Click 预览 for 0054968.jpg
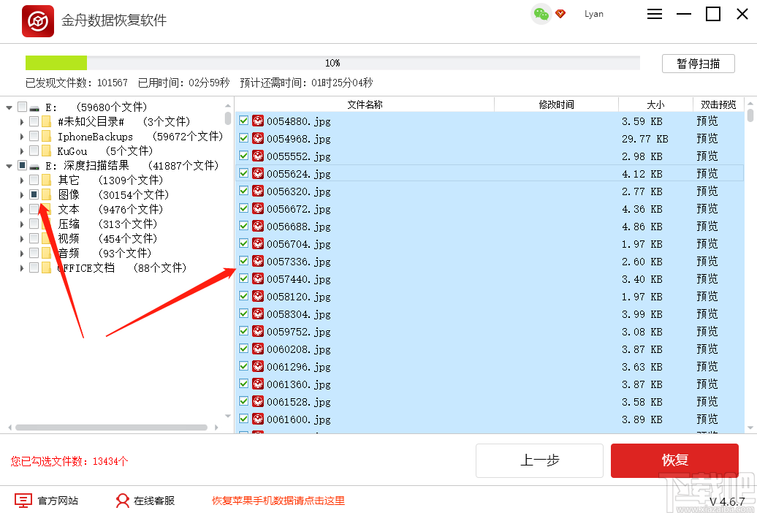Image resolution: width=757 pixels, height=513 pixels. click(x=707, y=139)
